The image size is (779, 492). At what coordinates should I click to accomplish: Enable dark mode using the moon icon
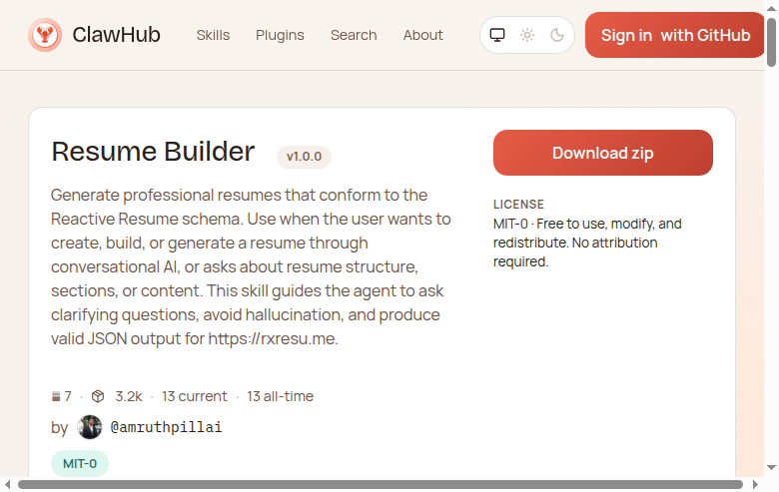(557, 35)
